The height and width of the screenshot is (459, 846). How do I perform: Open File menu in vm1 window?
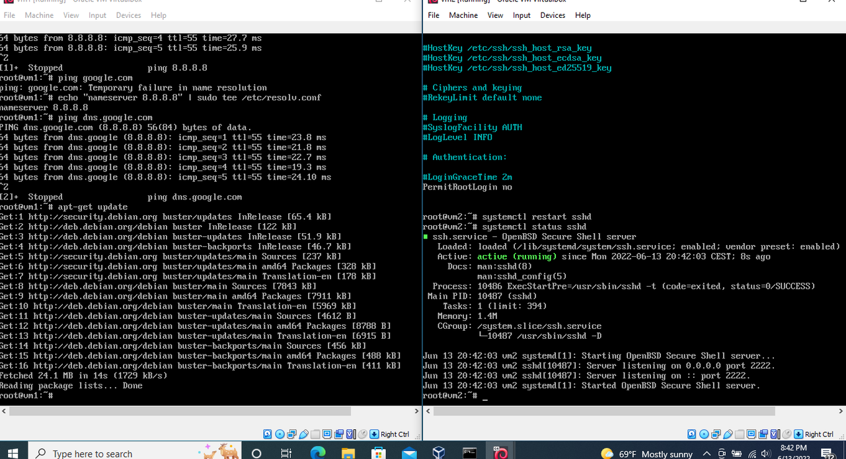coord(9,15)
